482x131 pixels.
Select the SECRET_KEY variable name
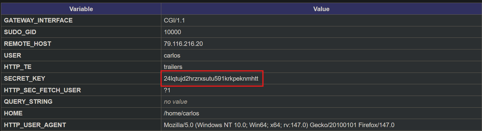pyautogui.click(x=25, y=79)
